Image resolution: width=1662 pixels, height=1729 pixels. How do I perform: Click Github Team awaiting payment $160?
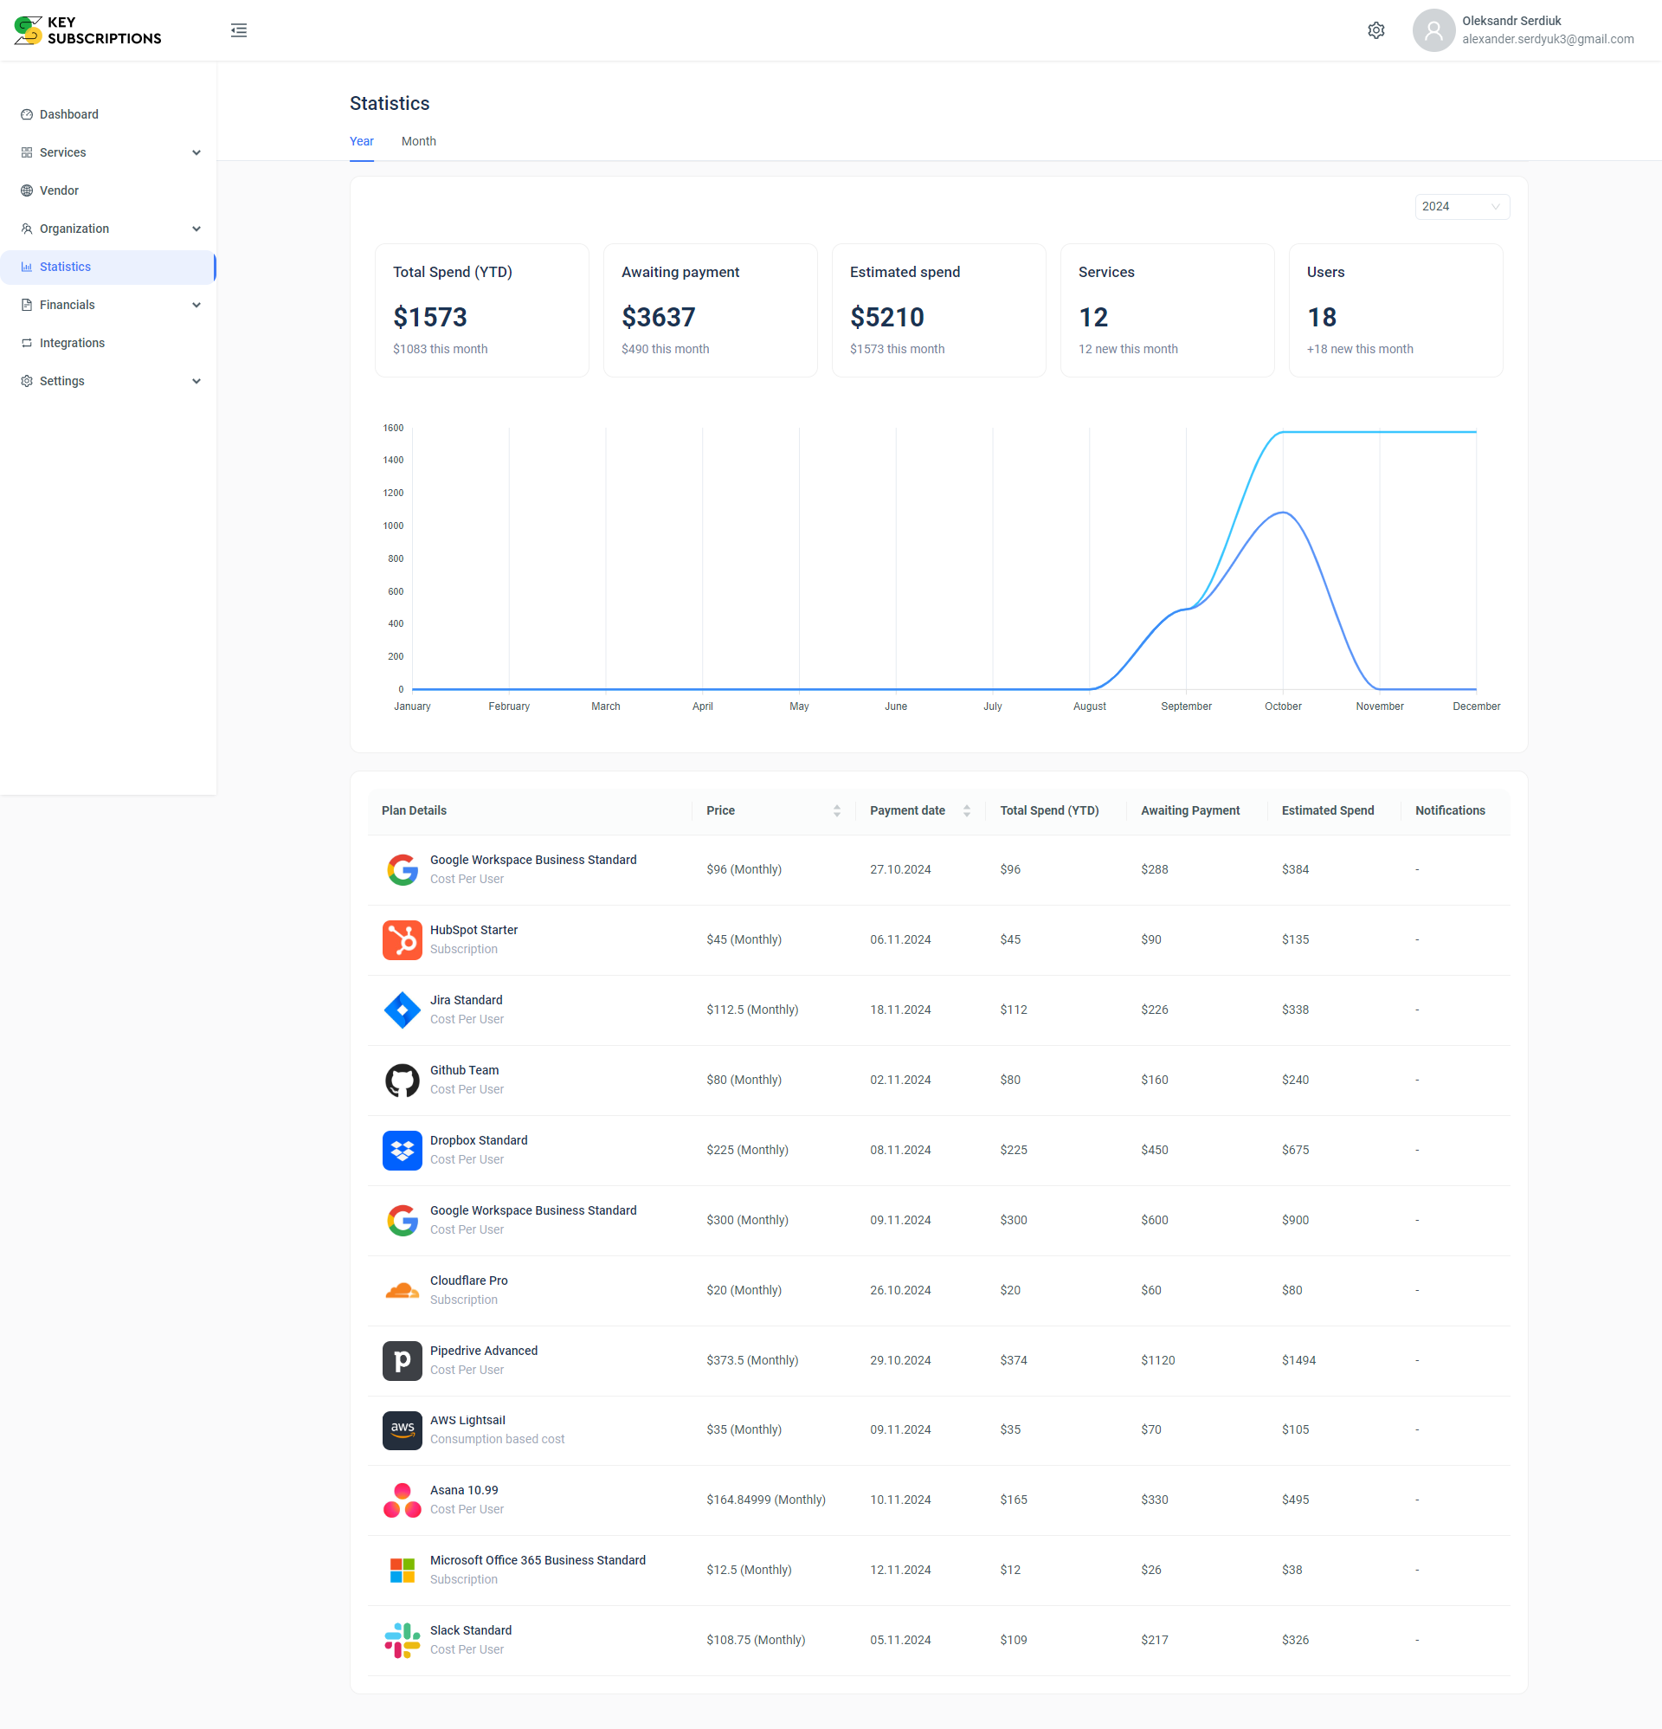[1154, 1081]
